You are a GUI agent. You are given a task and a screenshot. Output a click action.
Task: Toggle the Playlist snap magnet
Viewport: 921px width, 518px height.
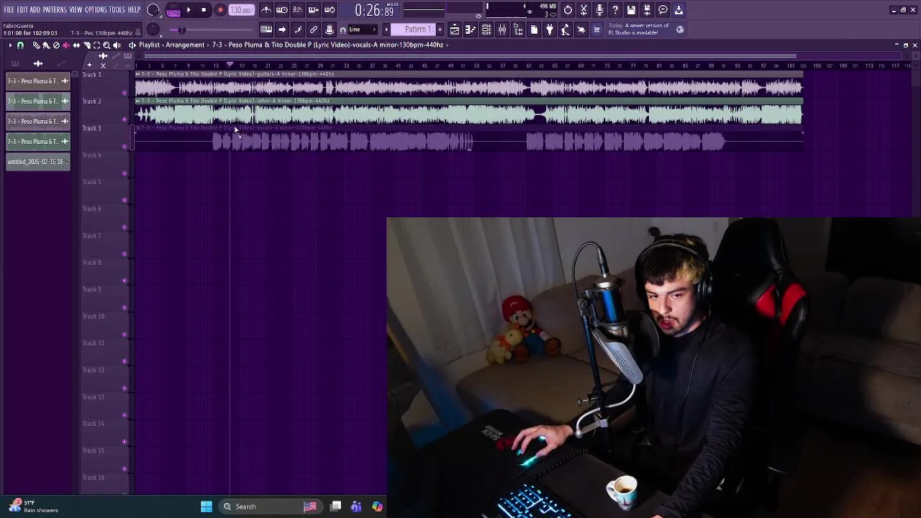[20, 45]
